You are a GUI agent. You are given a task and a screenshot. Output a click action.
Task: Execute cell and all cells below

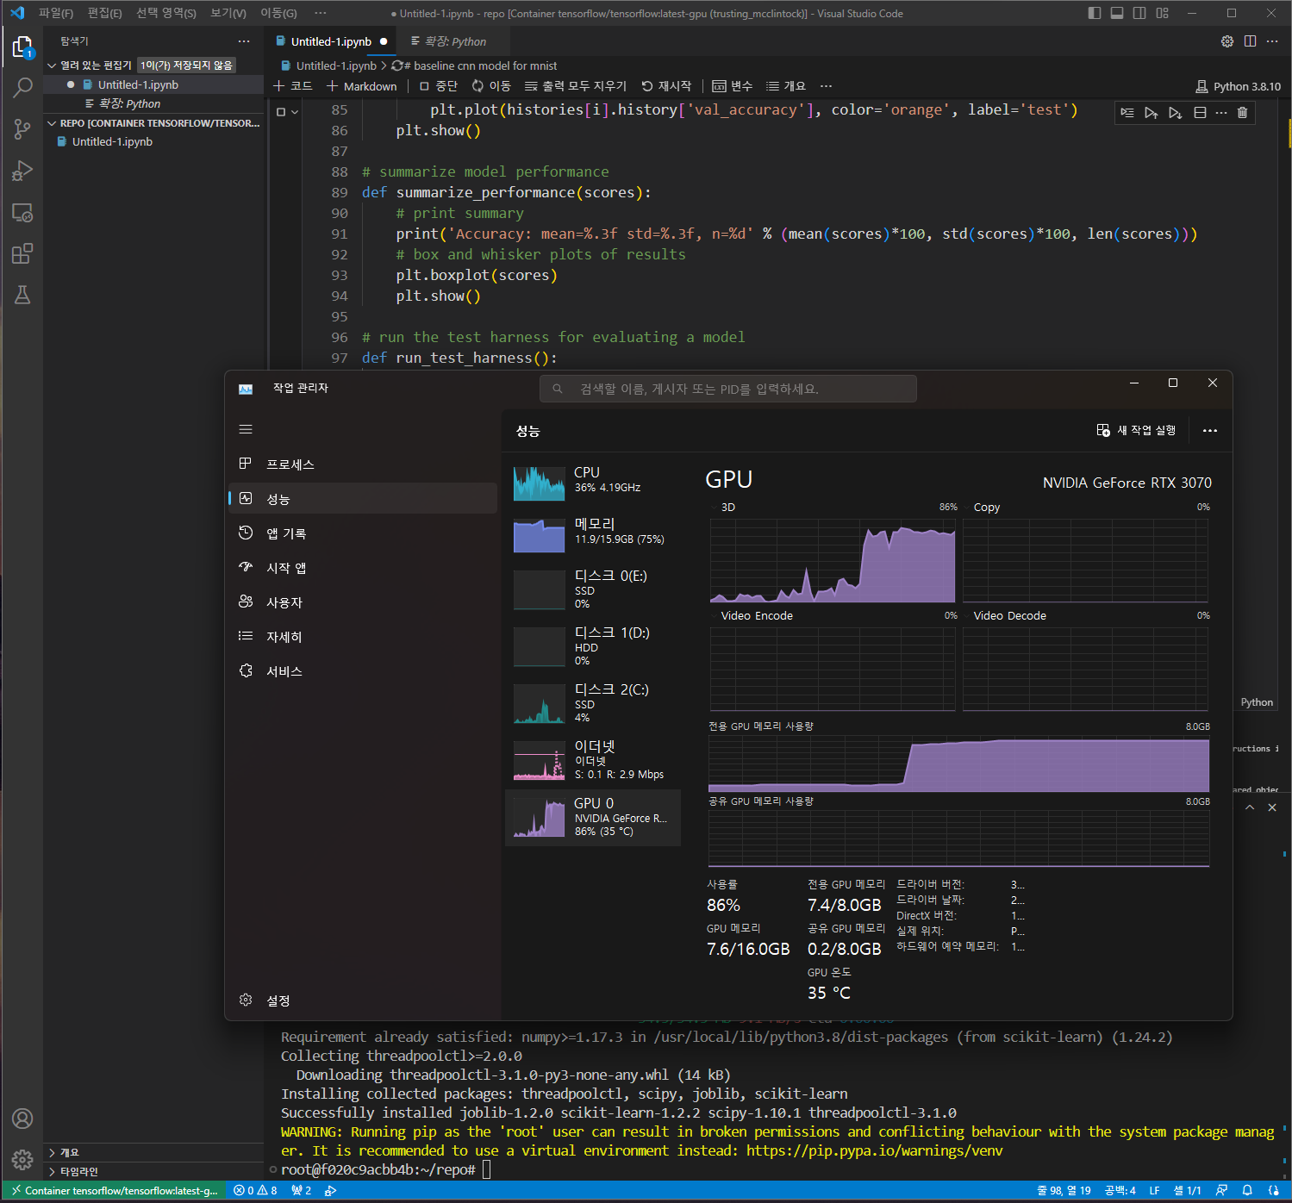click(1175, 113)
